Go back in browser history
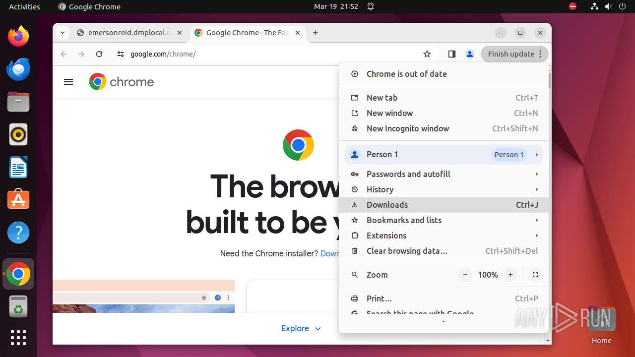This screenshot has height=357, width=635. click(x=63, y=54)
